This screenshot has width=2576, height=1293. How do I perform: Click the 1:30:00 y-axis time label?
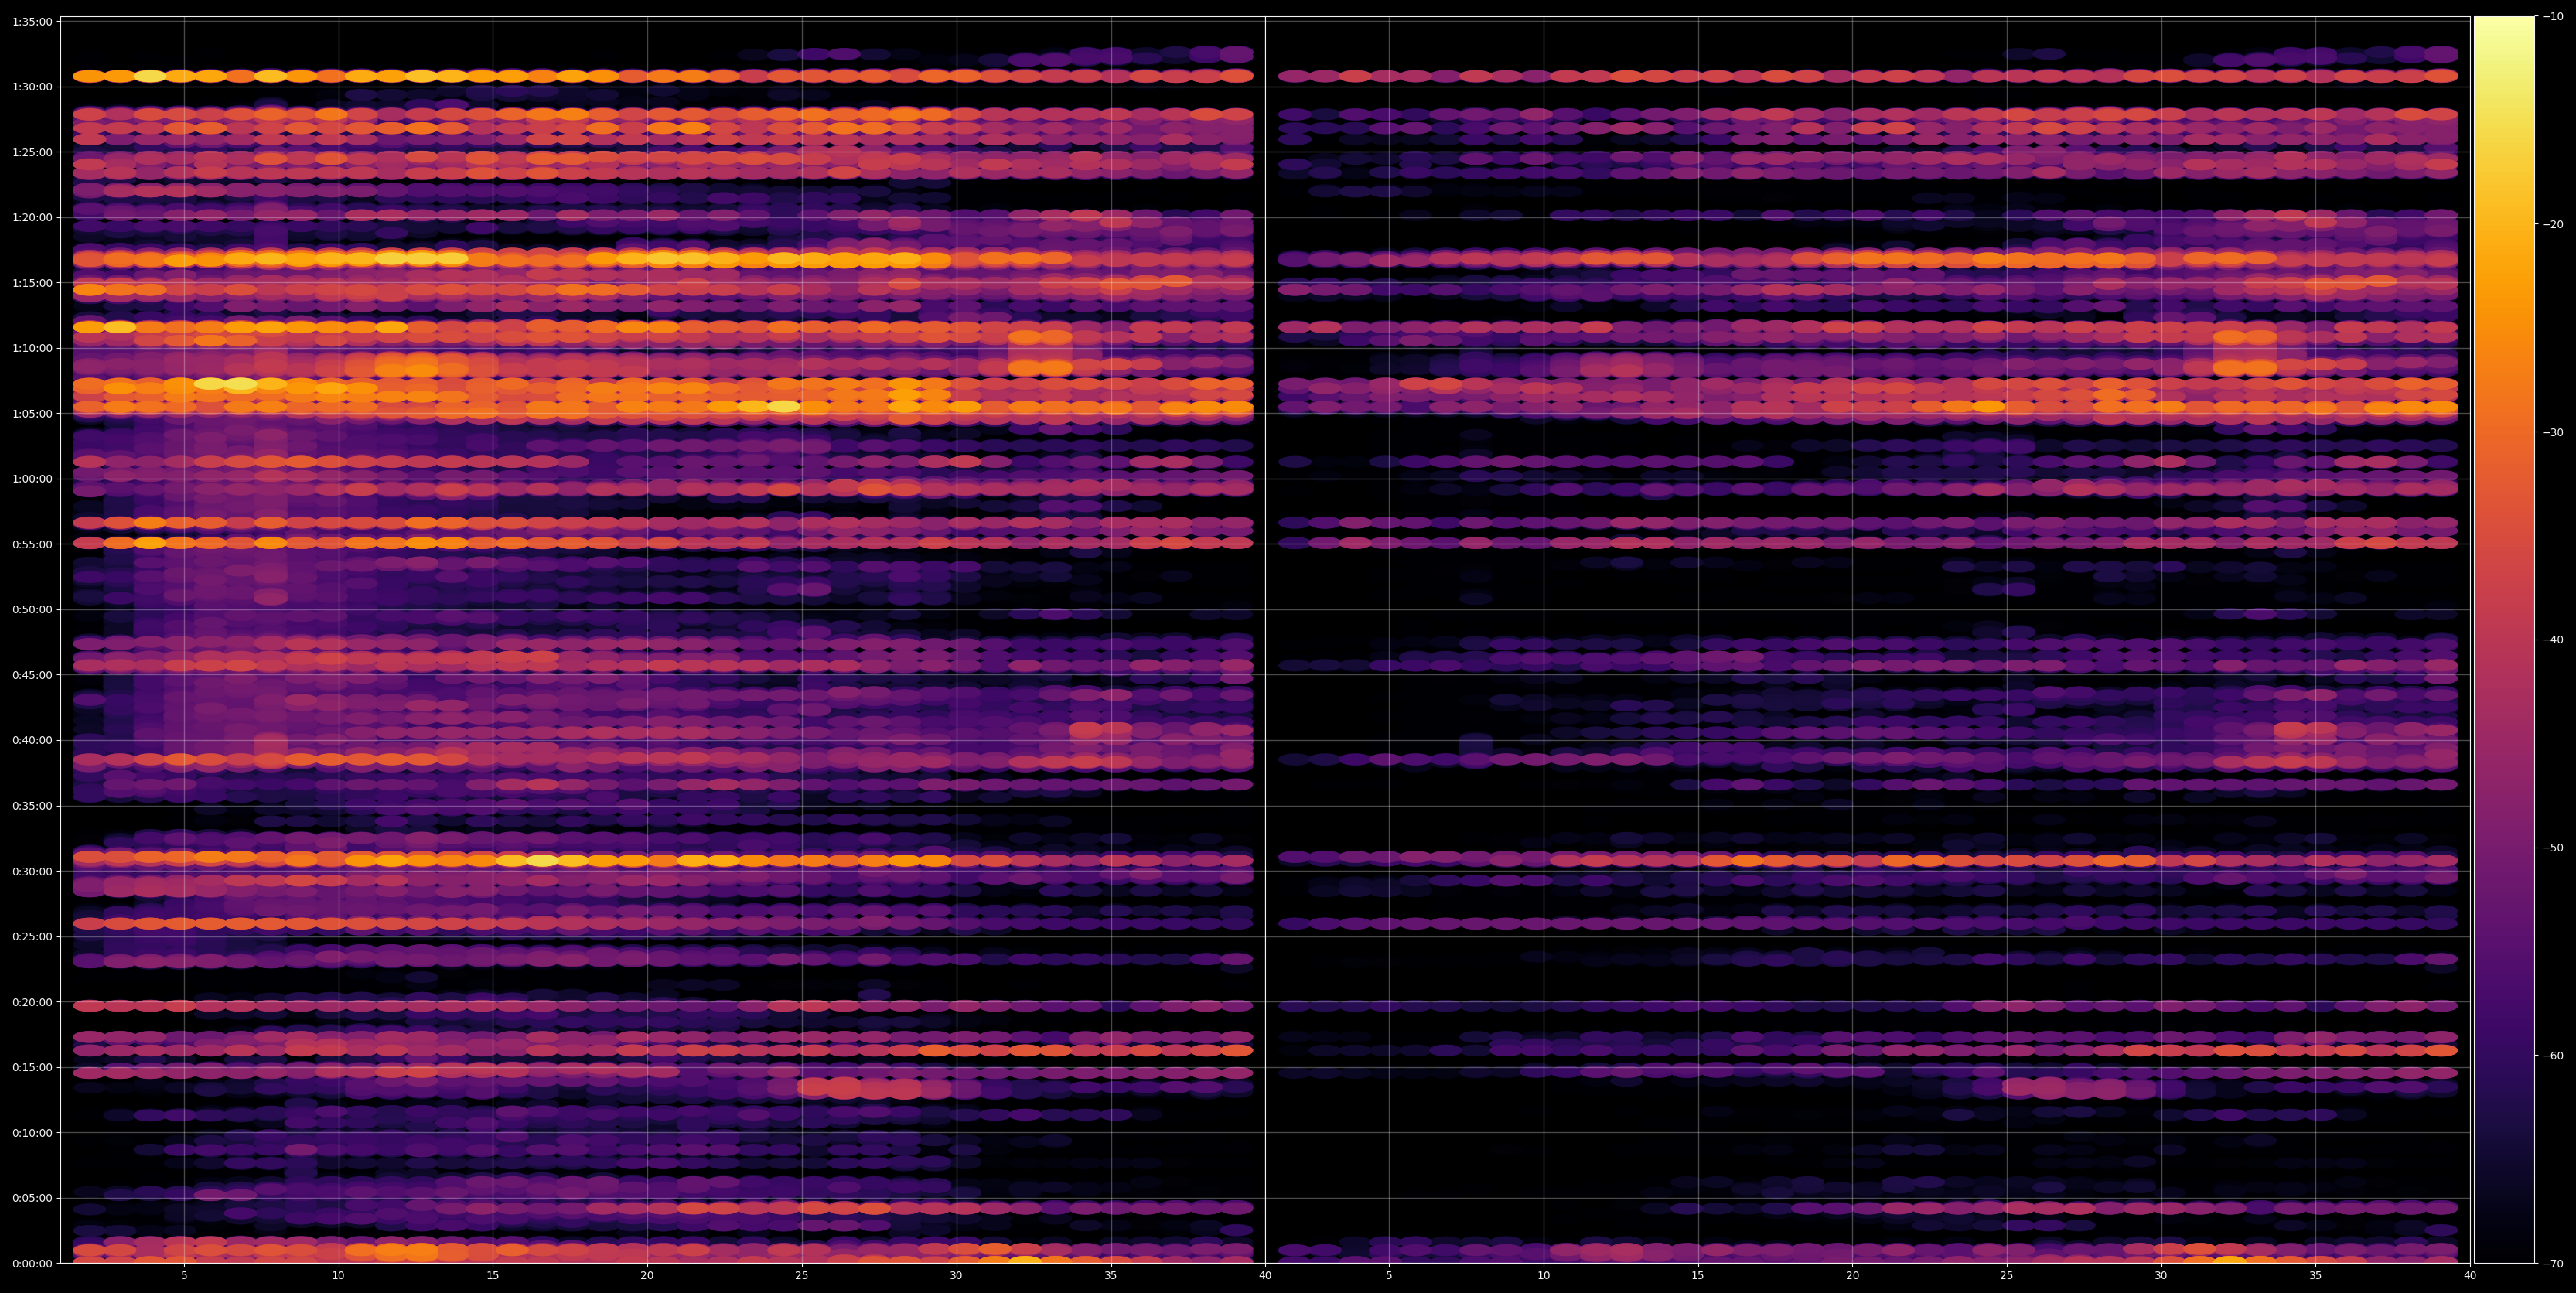pos(32,87)
